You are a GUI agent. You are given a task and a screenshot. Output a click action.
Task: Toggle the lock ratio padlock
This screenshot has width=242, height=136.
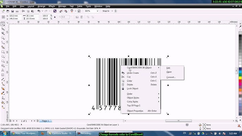point(55,17)
